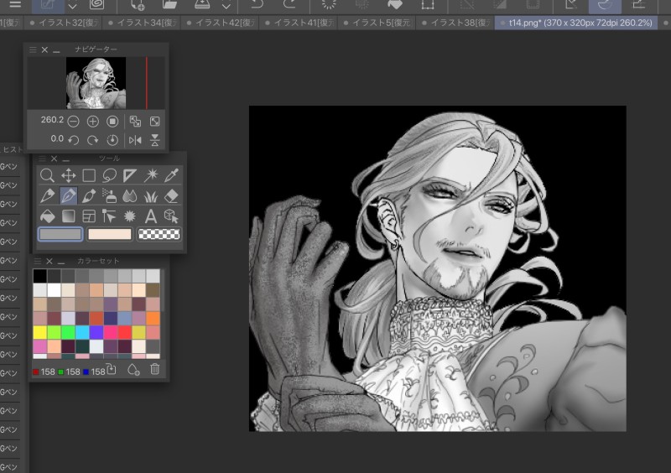Pick the Eyedropper tool
The image size is (671, 473).
pyautogui.click(x=171, y=175)
